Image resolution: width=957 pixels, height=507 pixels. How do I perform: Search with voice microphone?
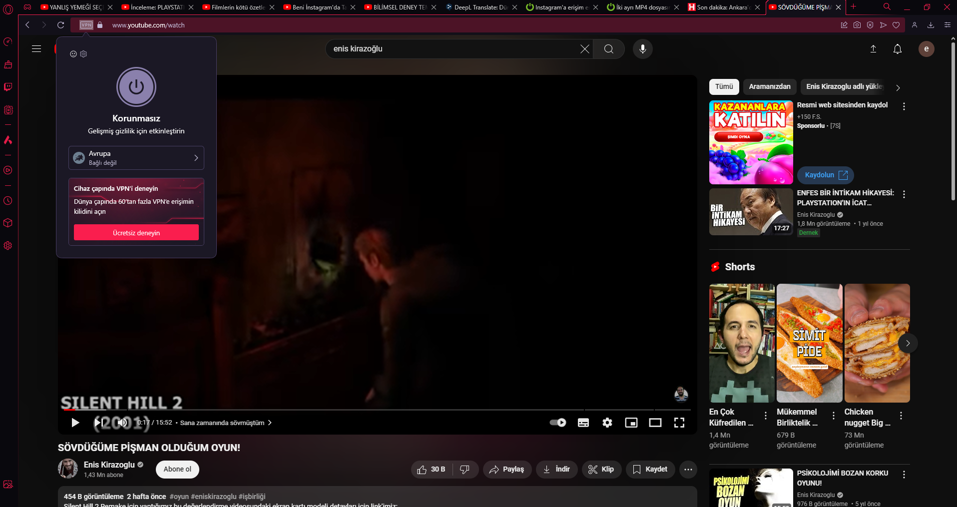pyautogui.click(x=643, y=49)
